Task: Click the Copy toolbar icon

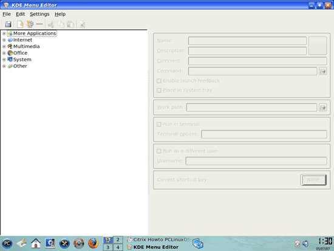Action: pyautogui.click(x=61, y=24)
